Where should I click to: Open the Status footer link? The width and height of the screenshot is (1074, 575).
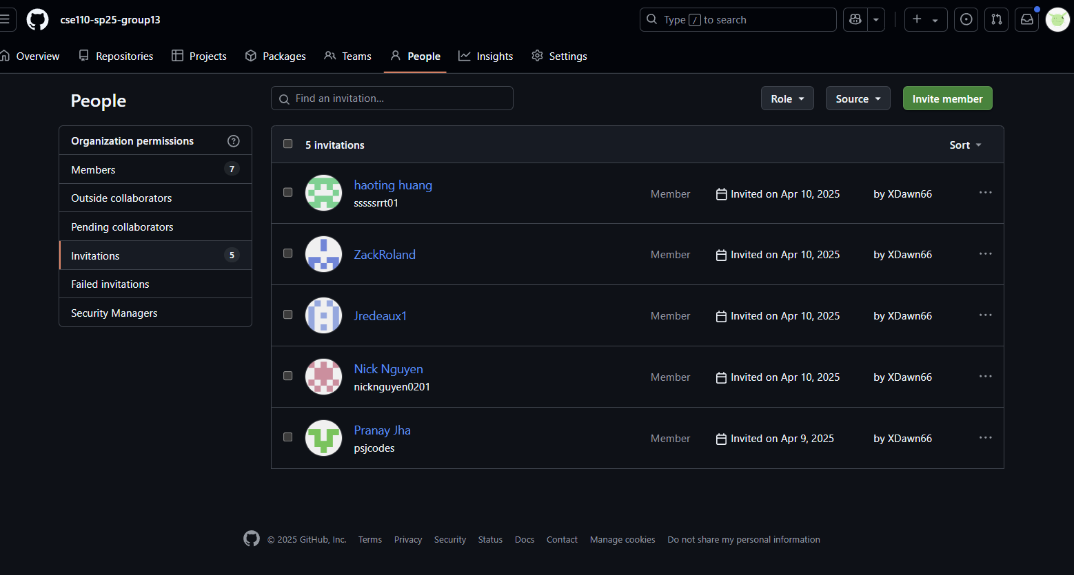(490, 540)
